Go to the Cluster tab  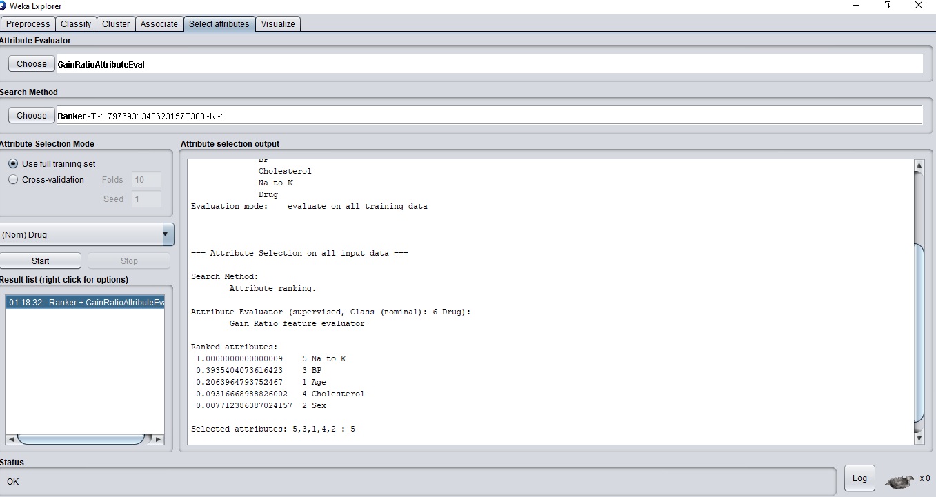click(116, 23)
